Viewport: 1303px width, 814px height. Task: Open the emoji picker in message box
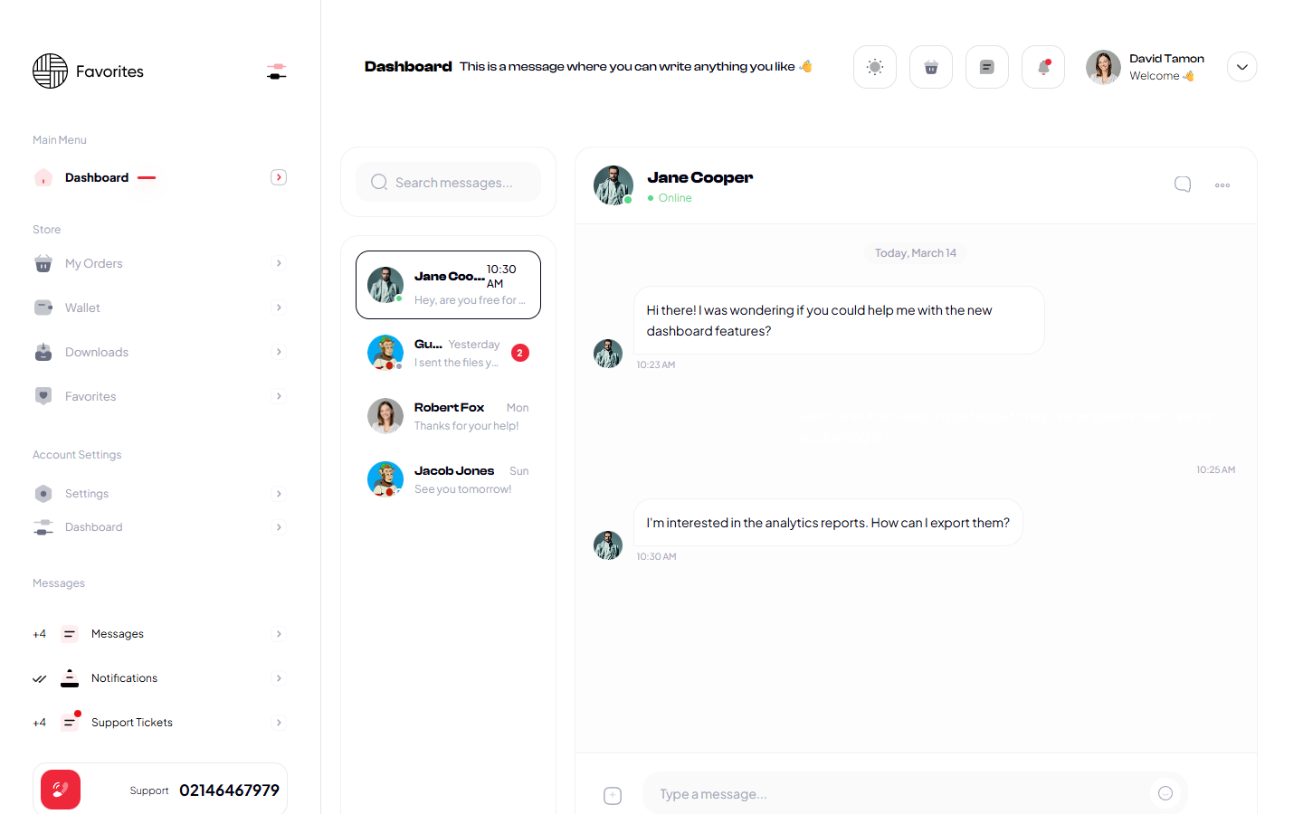point(1165,793)
